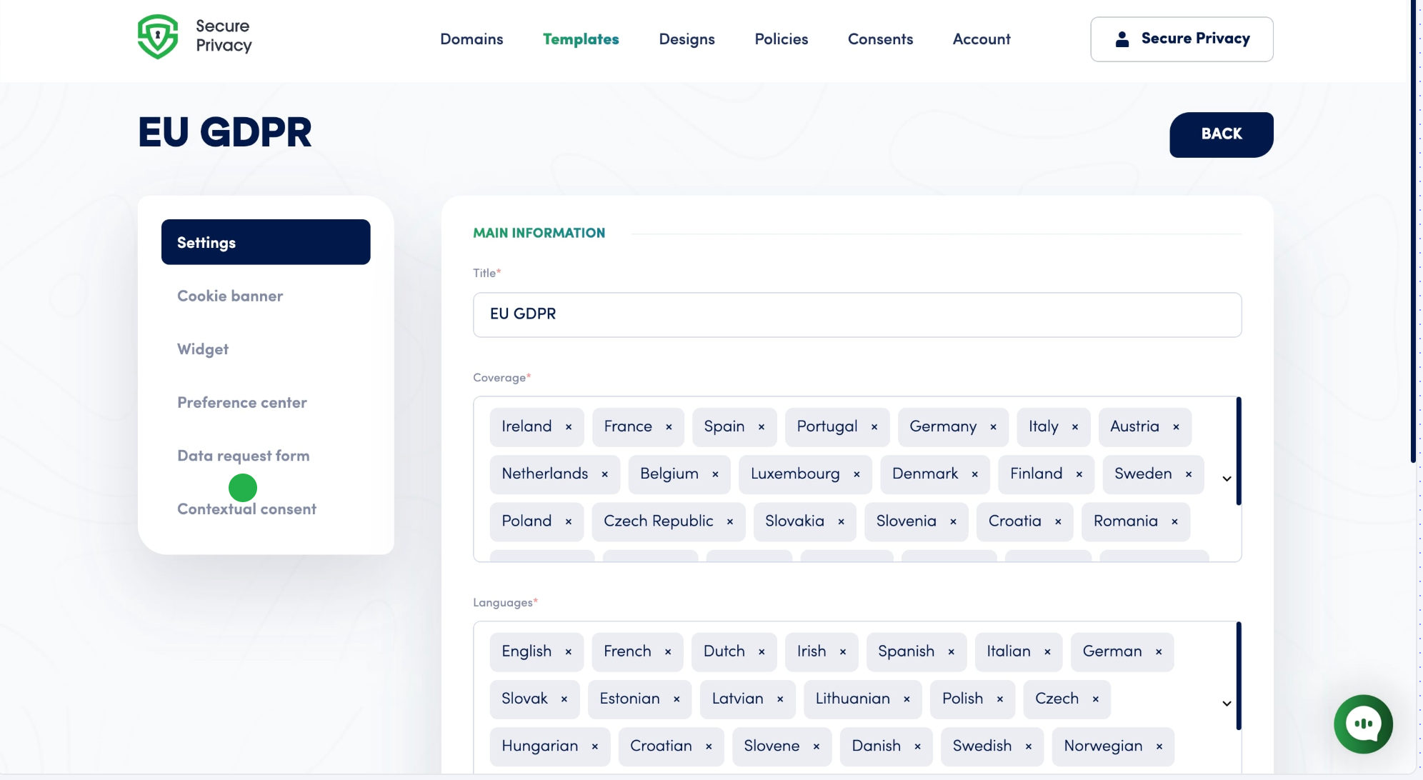The image size is (1423, 780).
Task: Remove Germany from Coverage
Action: pyautogui.click(x=993, y=426)
